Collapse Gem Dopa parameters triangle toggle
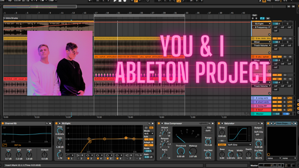This screenshot has height=168, width=299. (271, 123)
